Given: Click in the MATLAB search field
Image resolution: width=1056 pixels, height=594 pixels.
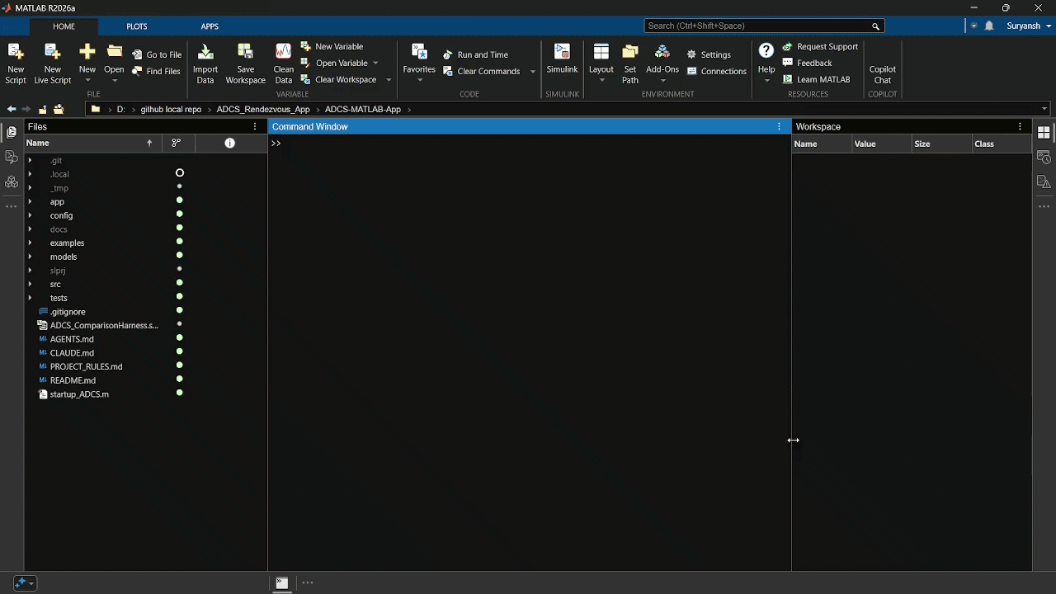Looking at the screenshot, I should 764,26.
